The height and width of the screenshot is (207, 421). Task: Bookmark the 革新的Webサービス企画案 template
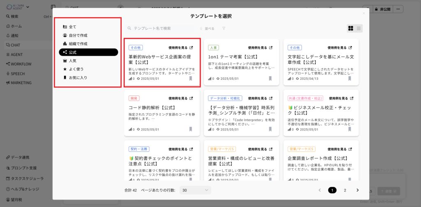pyautogui.click(x=191, y=79)
